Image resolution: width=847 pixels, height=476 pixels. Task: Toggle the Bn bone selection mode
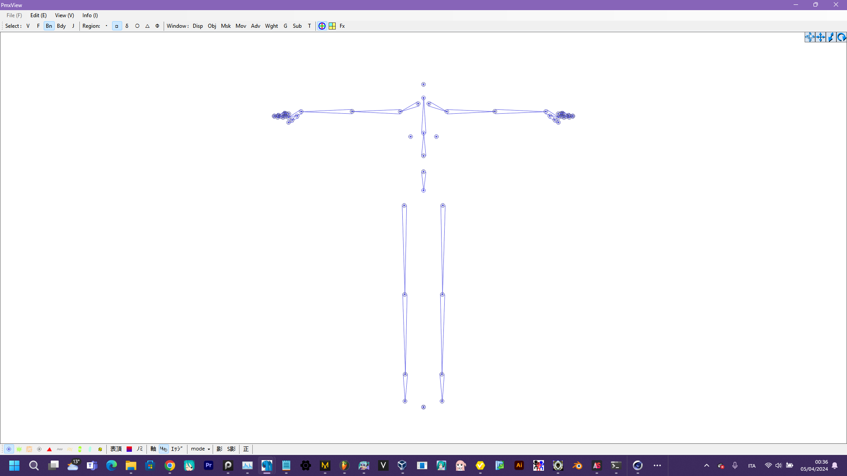(x=49, y=26)
